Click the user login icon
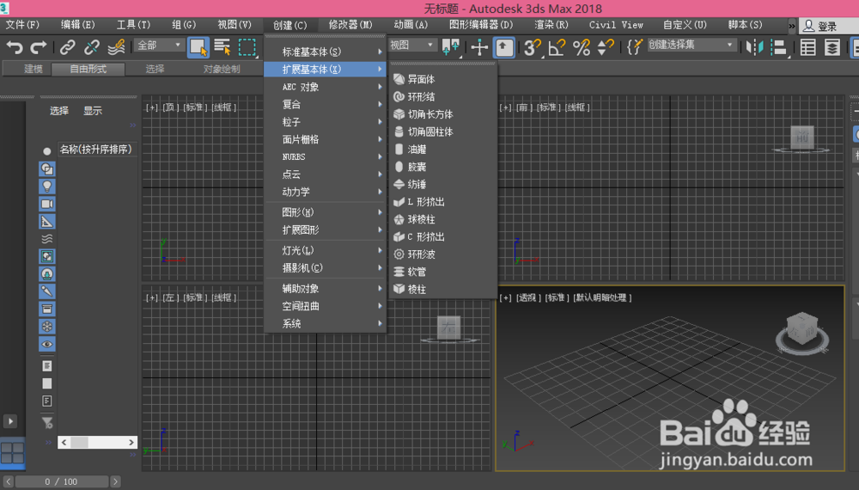 (x=808, y=26)
